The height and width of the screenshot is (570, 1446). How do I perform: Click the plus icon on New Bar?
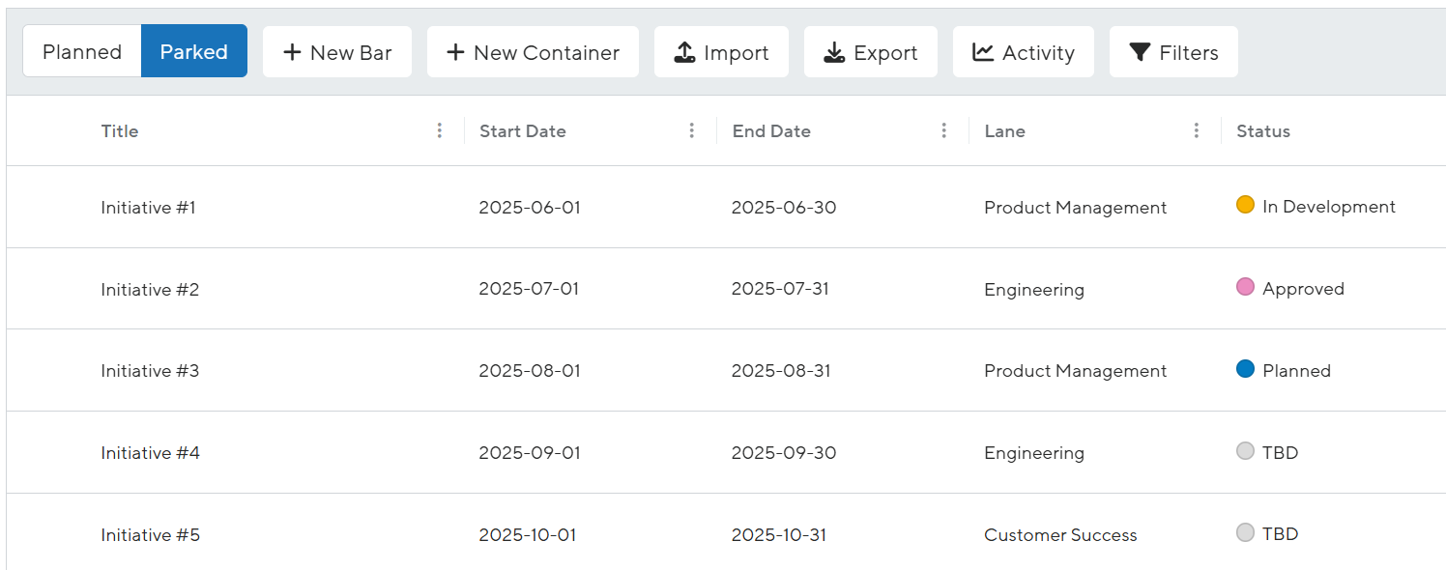[292, 52]
